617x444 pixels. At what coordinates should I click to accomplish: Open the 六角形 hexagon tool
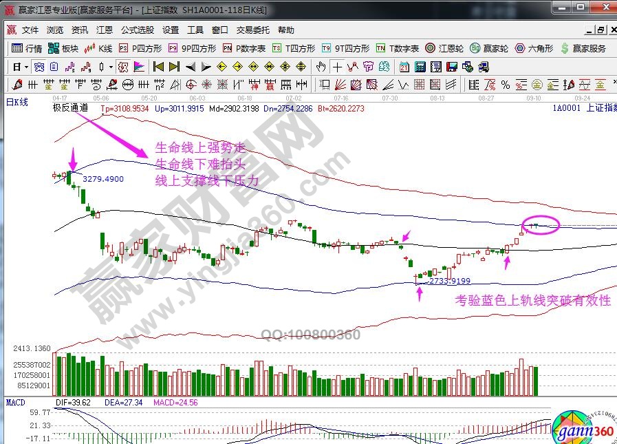tap(534, 48)
